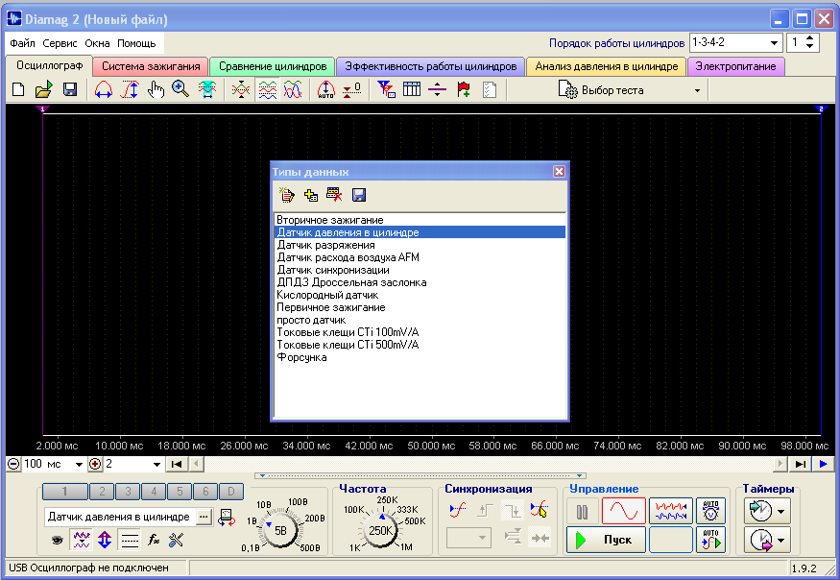Click the filter funnel toolbar icon

pos(386,89)
